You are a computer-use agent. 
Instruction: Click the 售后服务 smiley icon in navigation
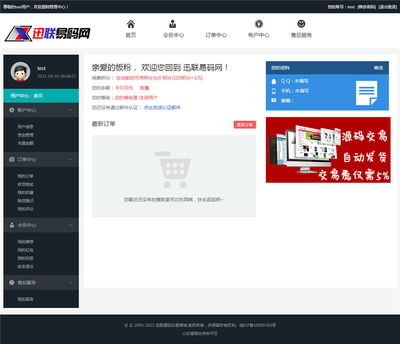point(300,23)
